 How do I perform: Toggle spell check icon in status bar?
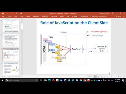[x=9, y=77]
